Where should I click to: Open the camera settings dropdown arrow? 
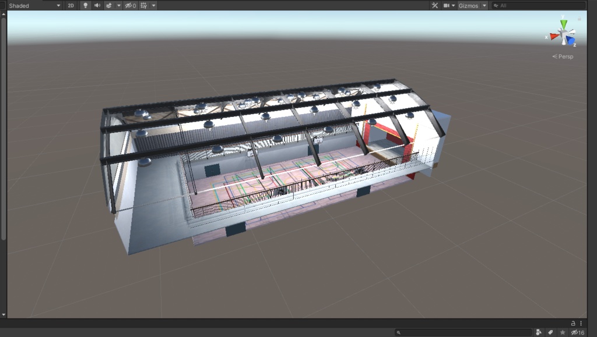453,5
